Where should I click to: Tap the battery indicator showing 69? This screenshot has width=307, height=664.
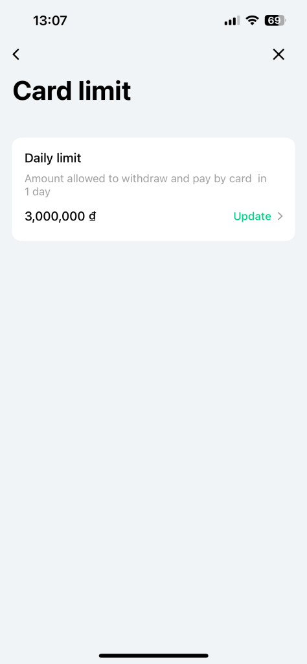click(x=275, y=20)
